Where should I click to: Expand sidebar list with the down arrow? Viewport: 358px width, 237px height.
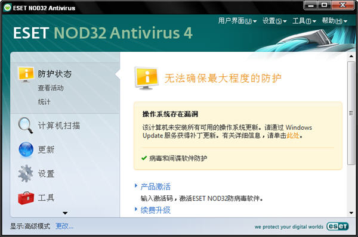(x=65, y=213)
